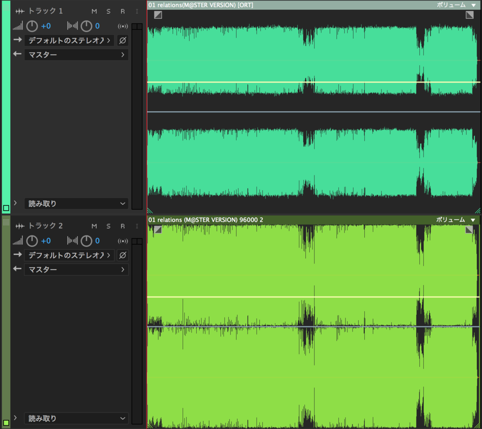This screenshot has width=482, height=429.
Task: Click fade-in handle on Track 2 clip
Action: 158,230
